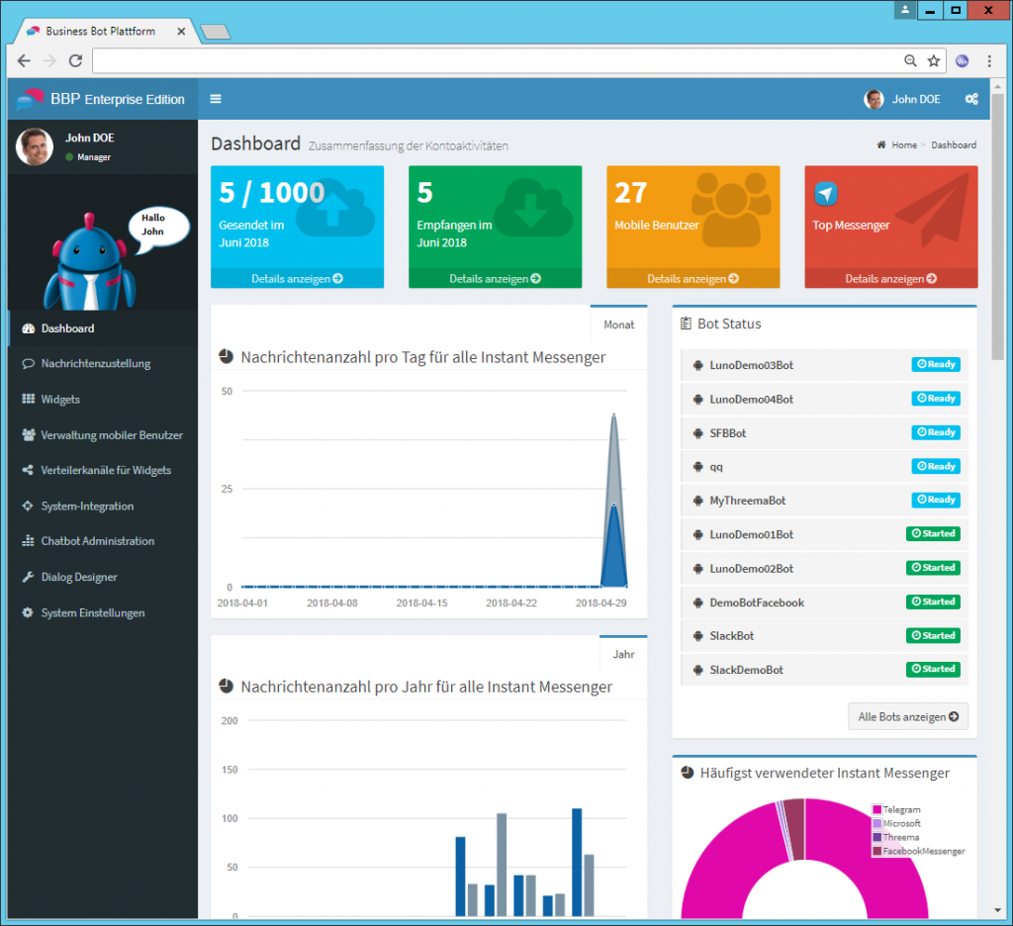The width and height of the screenshot is (1013, 926).
Task: Open the browser zoom magnifier icon
Action: pos(910,60)
